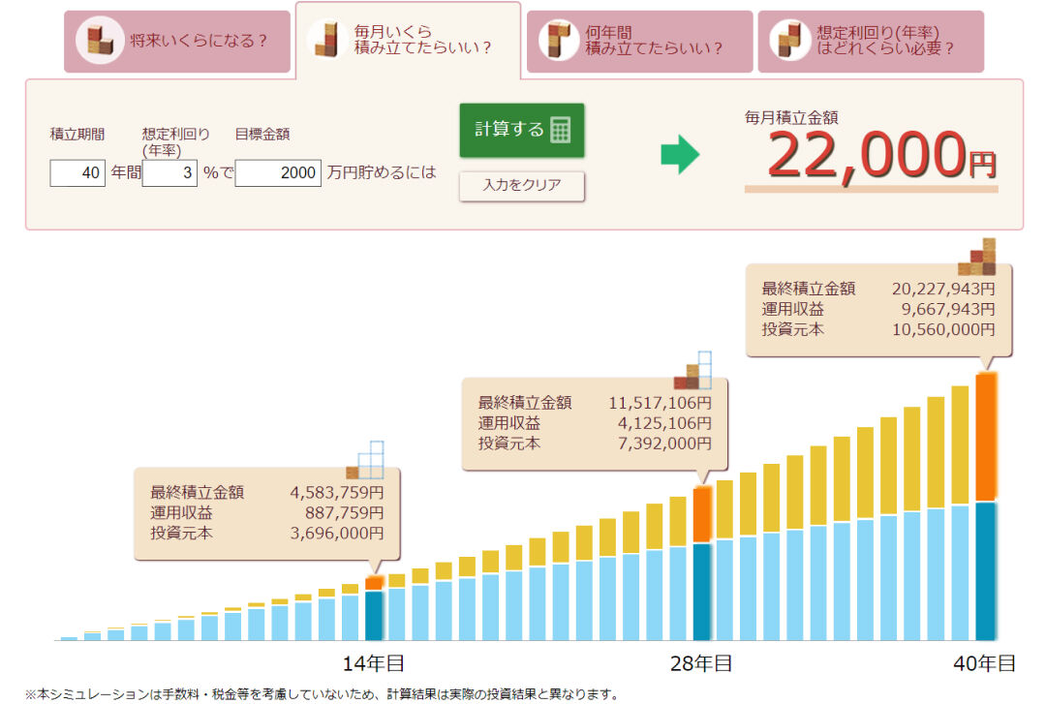Focus the 積立期間 years input field
The height and width of the screenshot is (704, 1046).
tap(77, 172)
